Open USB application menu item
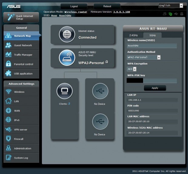 (x=21, y=74)
